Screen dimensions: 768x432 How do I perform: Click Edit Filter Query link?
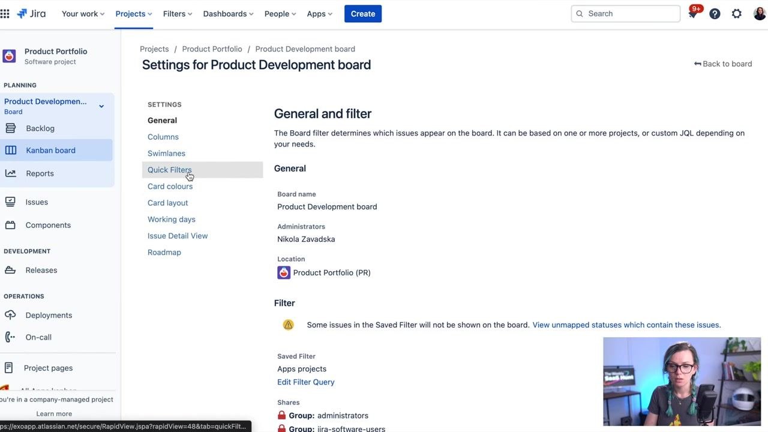click(306, 382)
